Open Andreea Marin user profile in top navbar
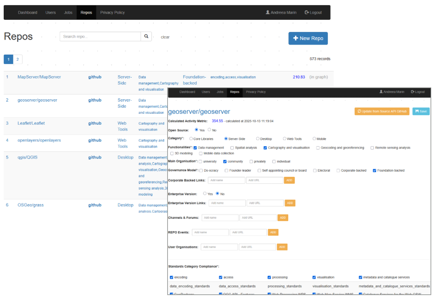This screenshot has width=435, height=300. (x=282, y=12)
